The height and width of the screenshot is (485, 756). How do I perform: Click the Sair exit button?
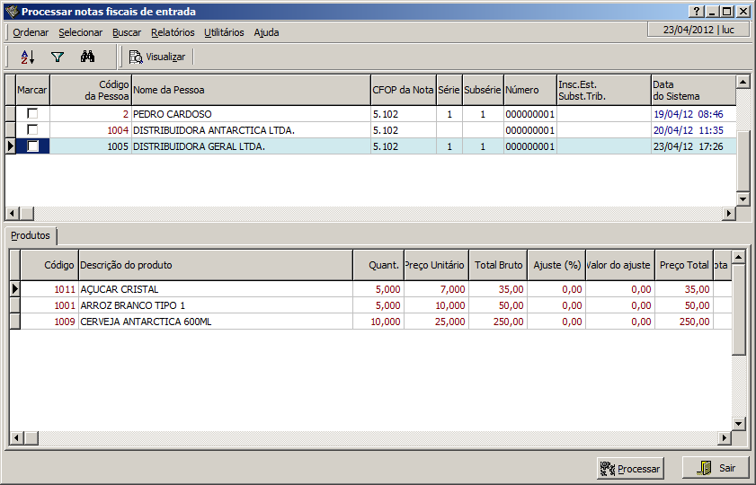tap(716, 468)
